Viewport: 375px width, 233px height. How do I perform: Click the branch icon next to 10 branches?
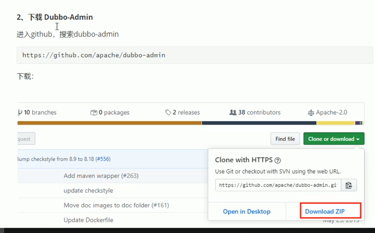20,113
